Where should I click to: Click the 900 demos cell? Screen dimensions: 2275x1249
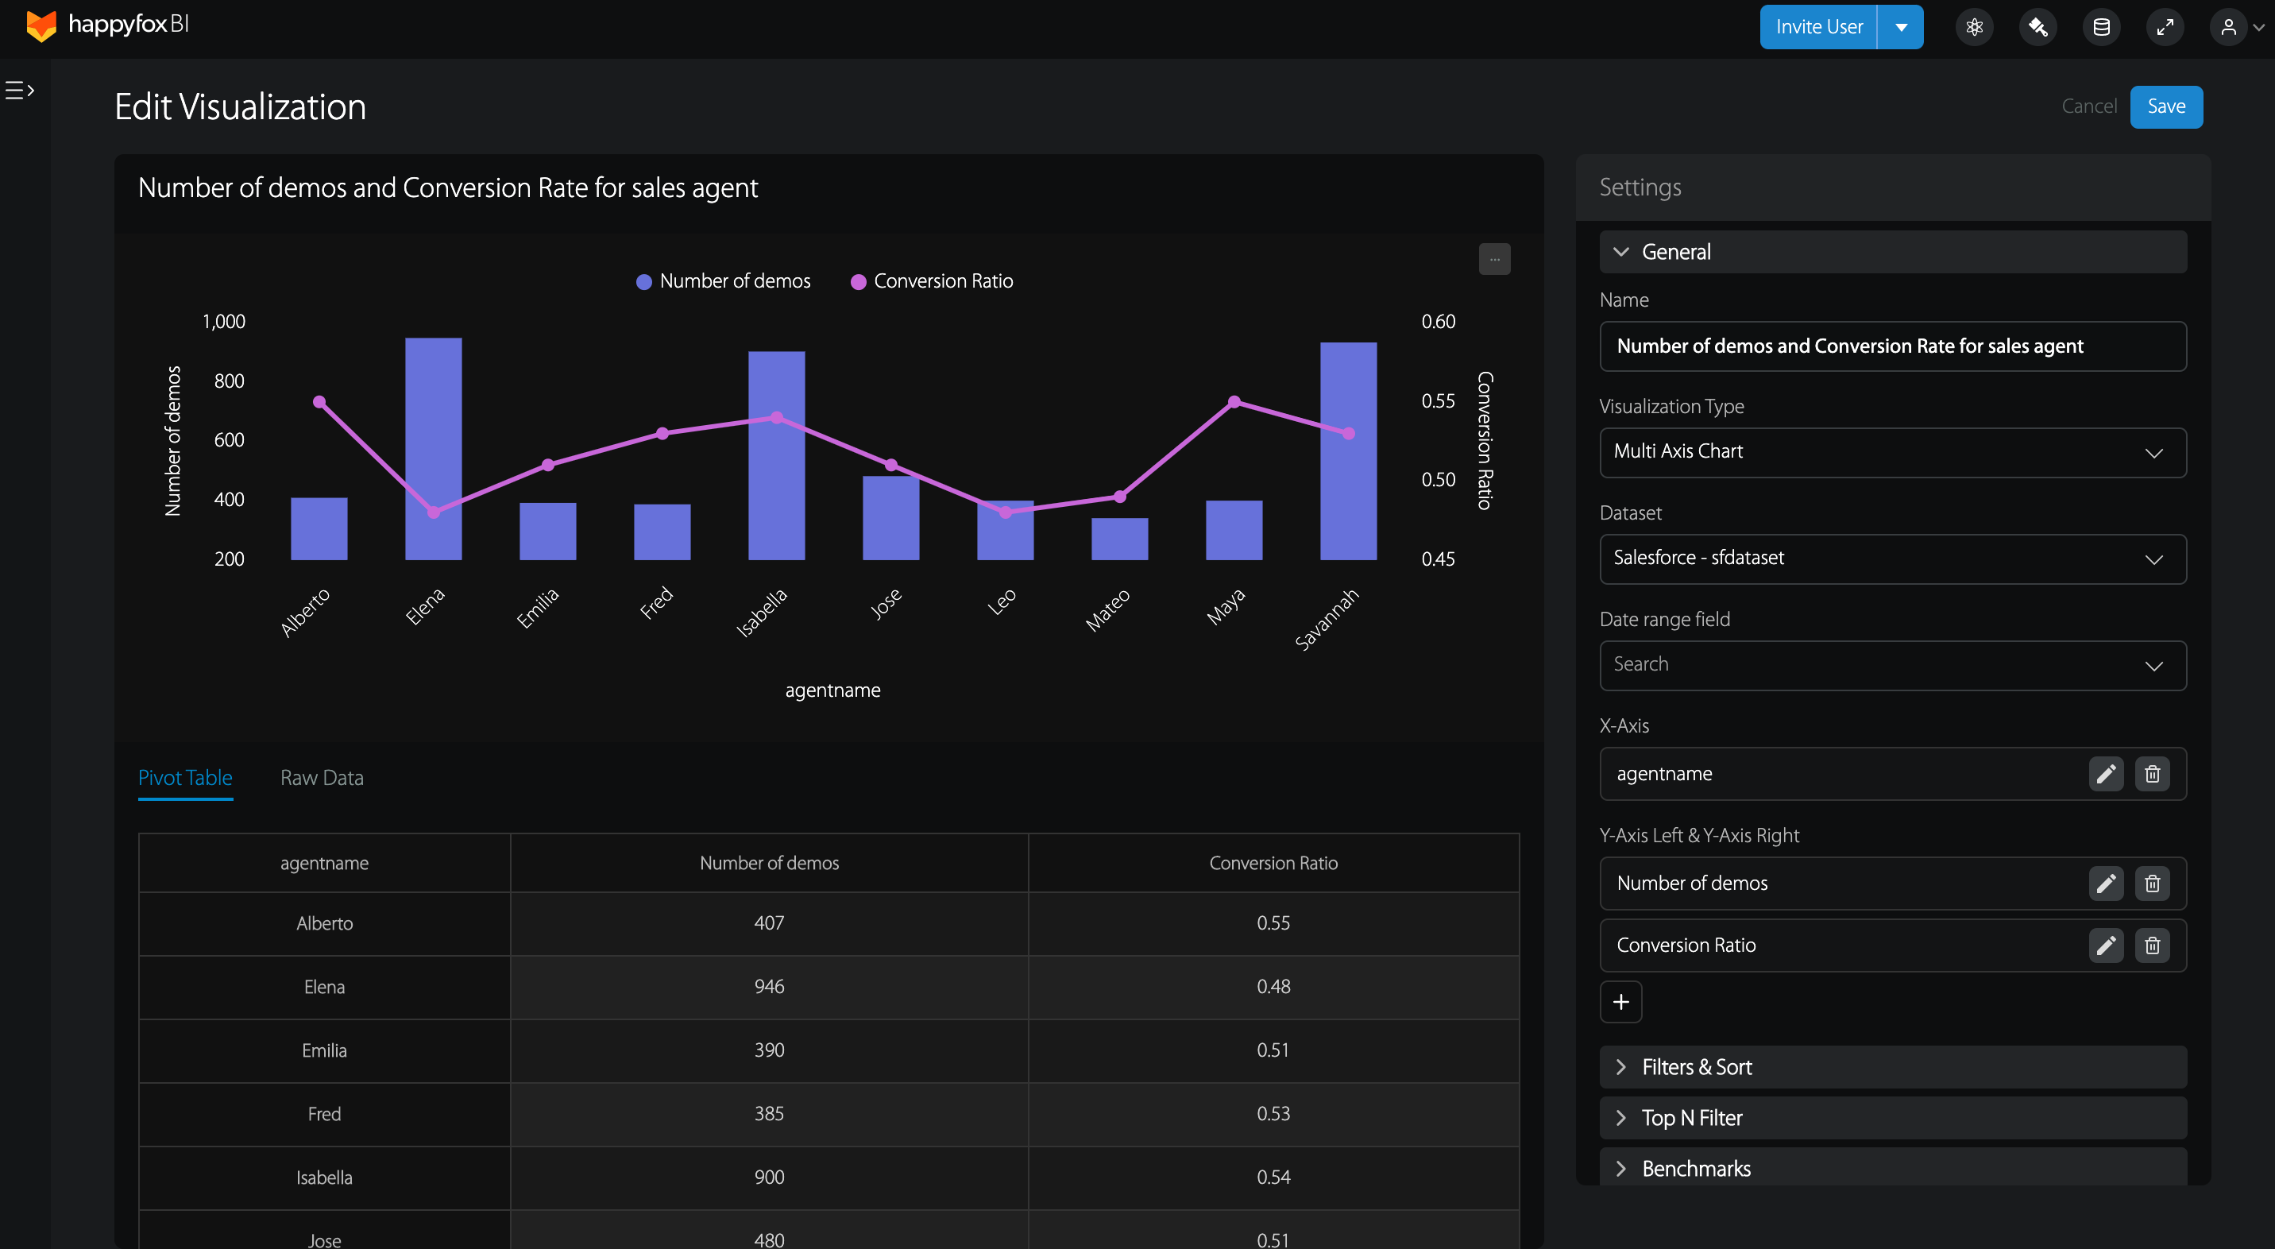coord(769,1177)
